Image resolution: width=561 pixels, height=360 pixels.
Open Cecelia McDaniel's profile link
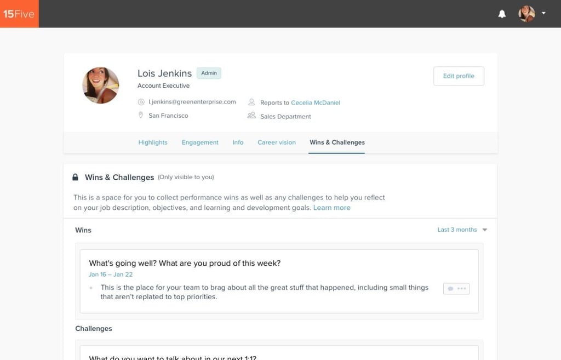316,102
